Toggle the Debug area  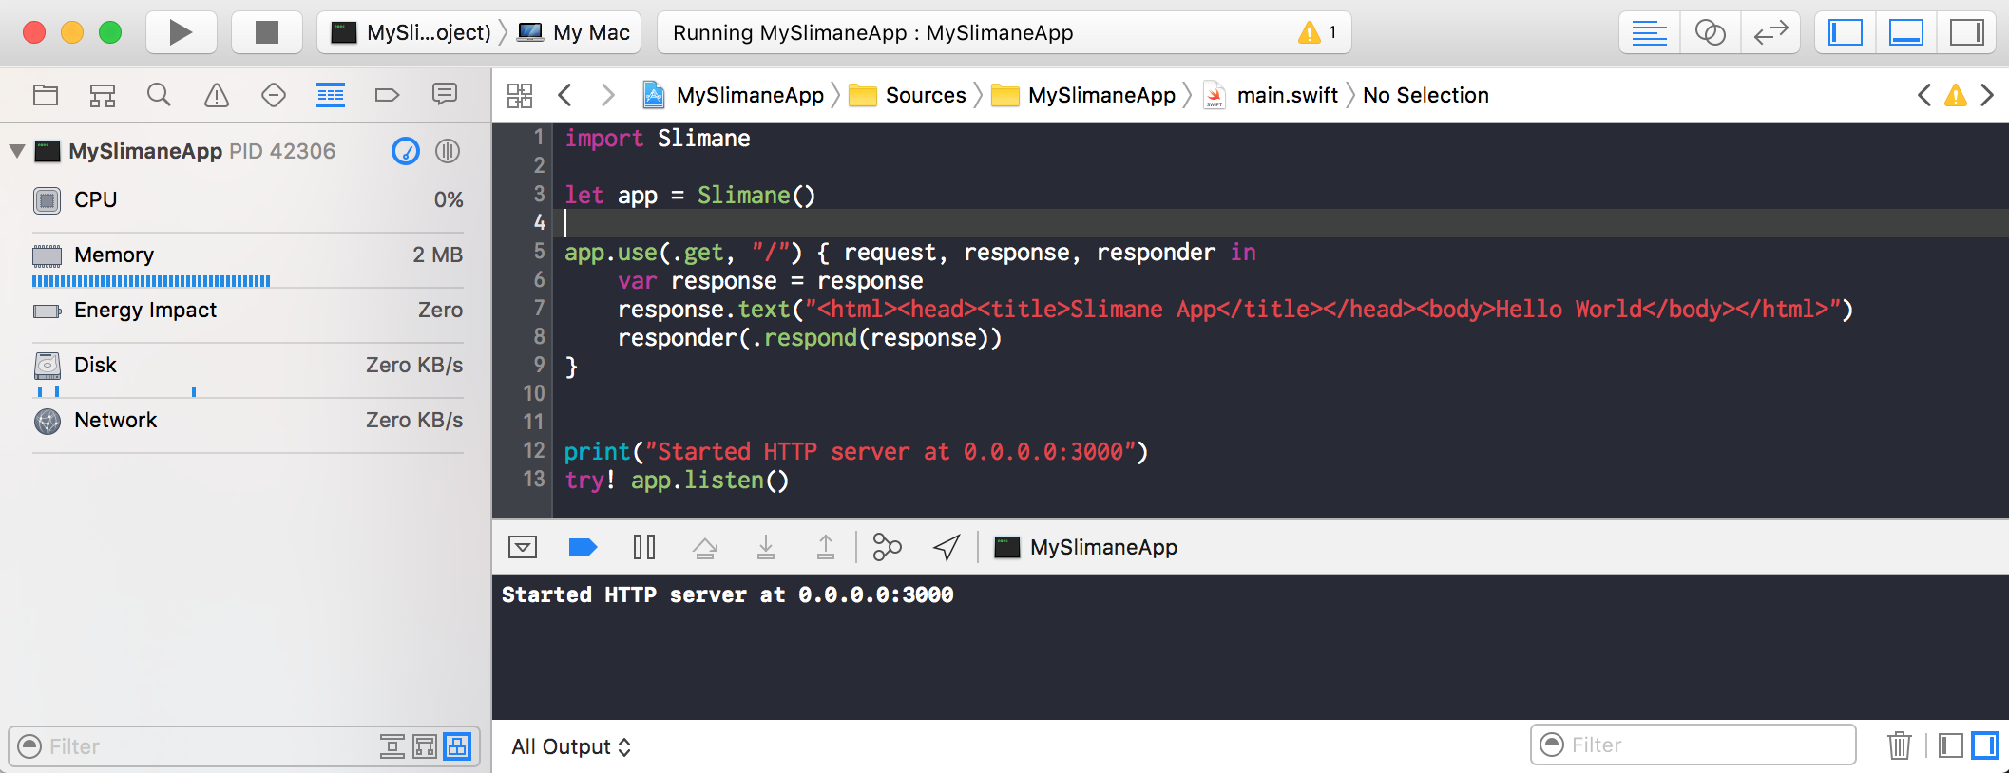[1905, 32]
